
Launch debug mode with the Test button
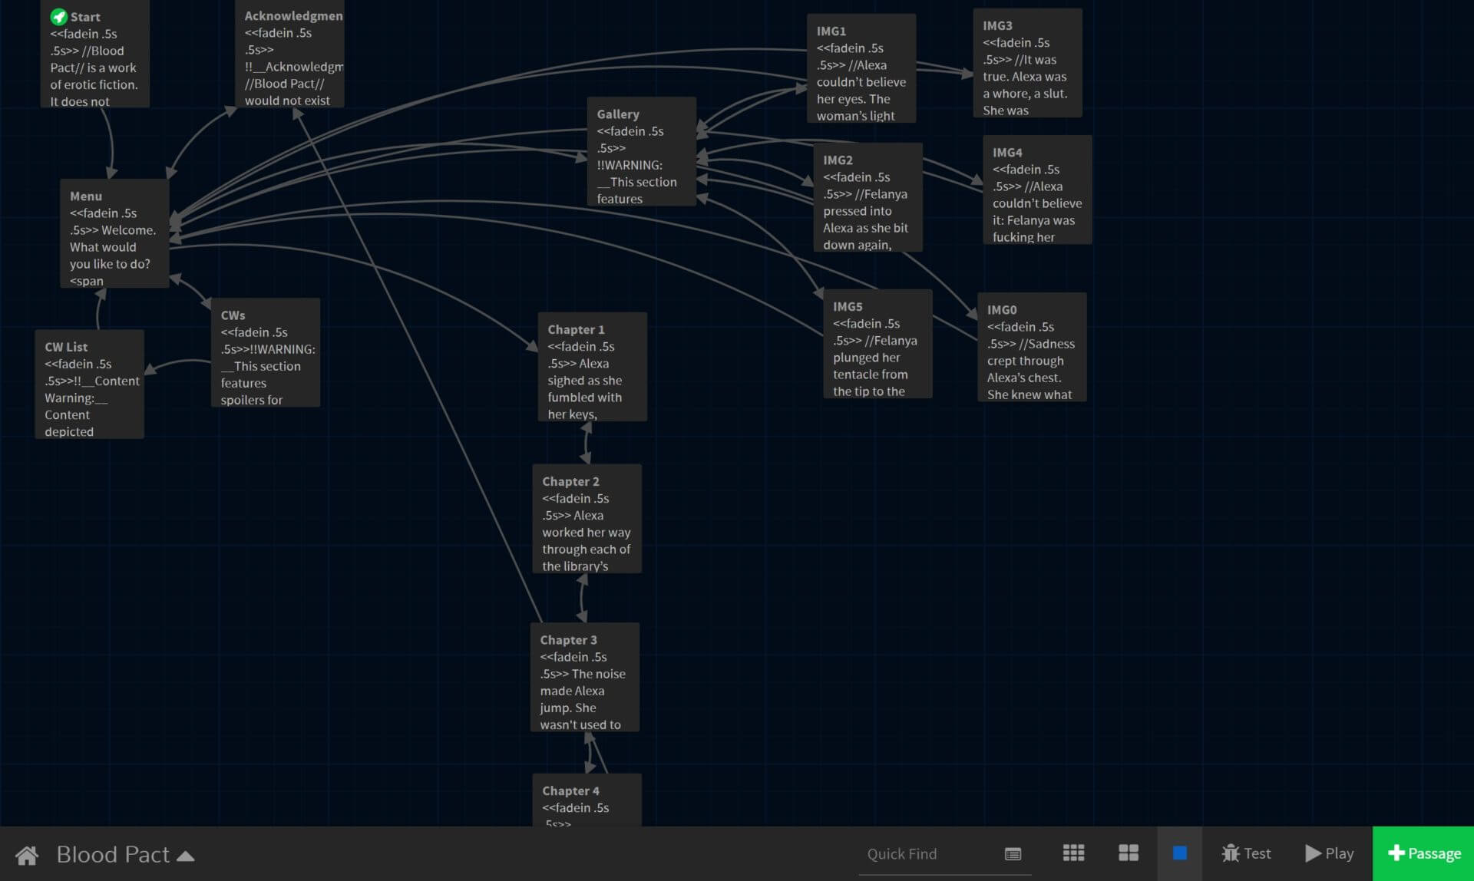(x=1246, y=853)
